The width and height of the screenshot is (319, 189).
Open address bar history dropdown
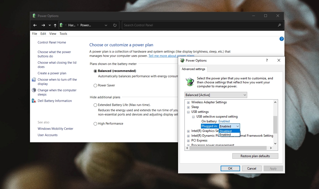106,25
